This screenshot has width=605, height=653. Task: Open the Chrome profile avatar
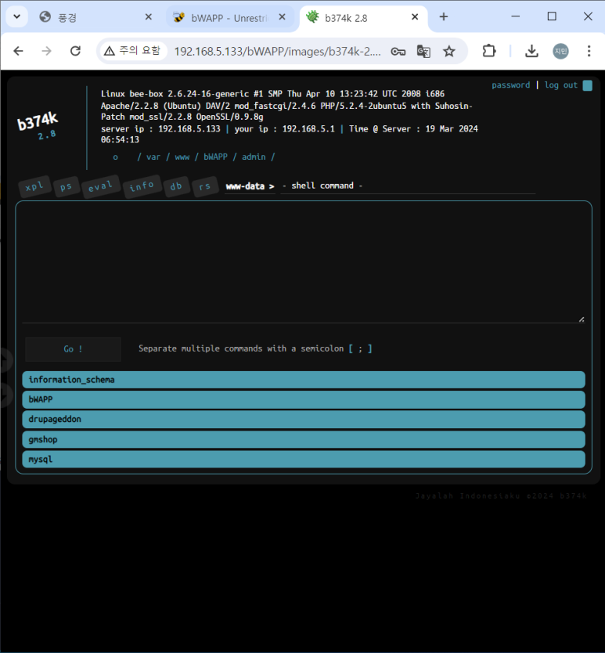tap(560, 51)
